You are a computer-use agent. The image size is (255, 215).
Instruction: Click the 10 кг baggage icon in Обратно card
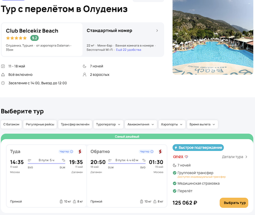142,201
